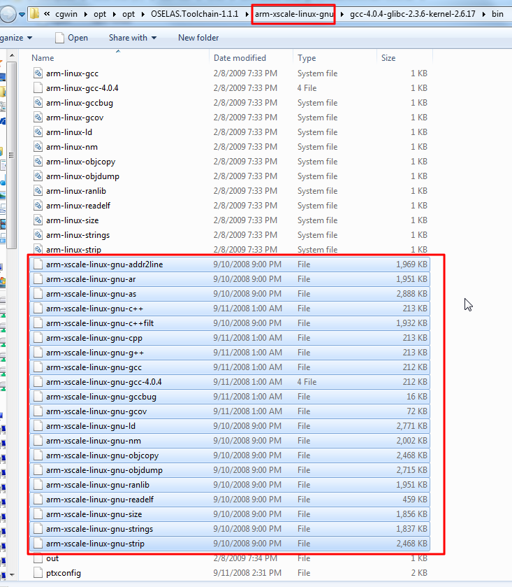512x587 pixels.
Task: Sort by Date modified column header
Action: [251, 58]
